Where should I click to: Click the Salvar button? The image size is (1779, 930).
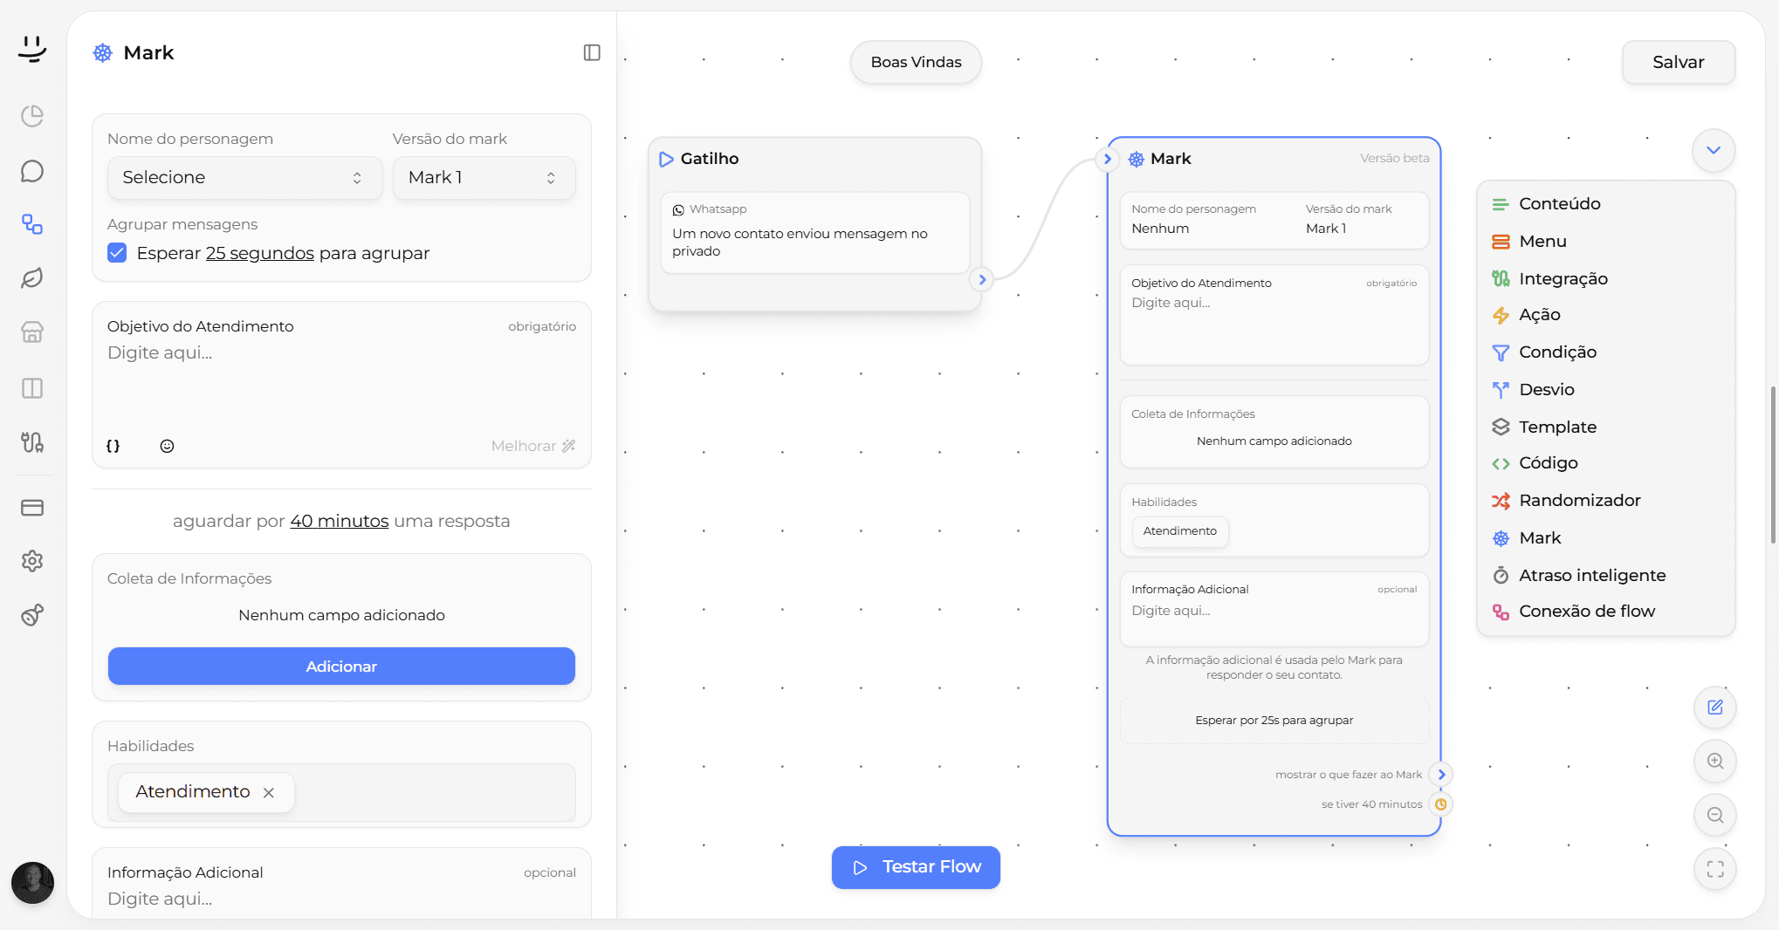tap(1678, 62)
